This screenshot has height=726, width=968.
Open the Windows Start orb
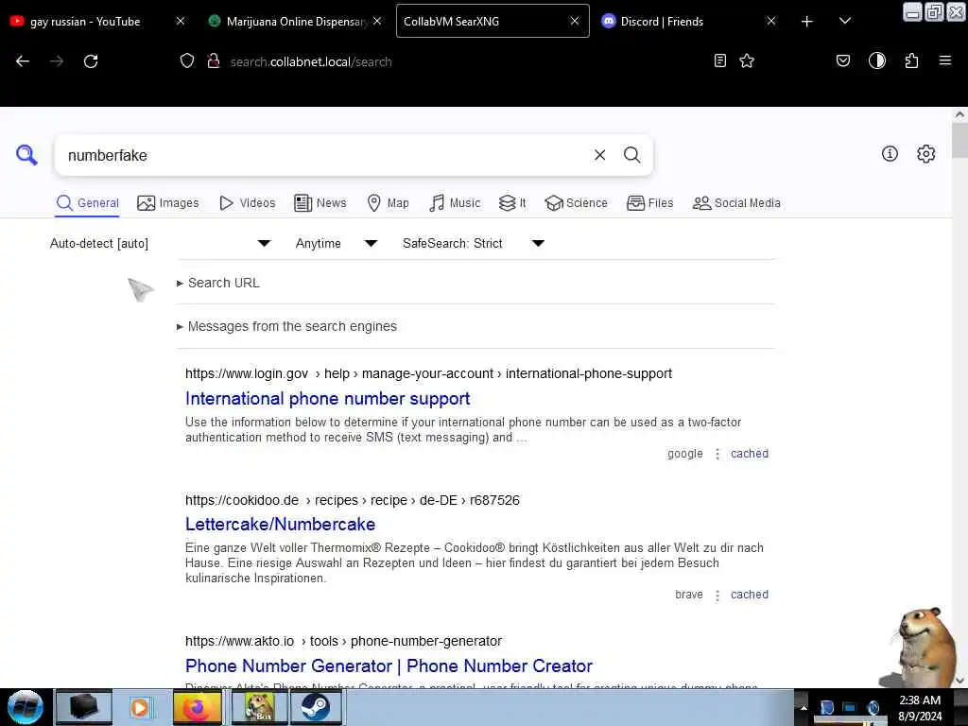point(26,707)
